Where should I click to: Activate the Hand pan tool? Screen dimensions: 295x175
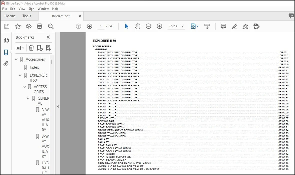137,26
